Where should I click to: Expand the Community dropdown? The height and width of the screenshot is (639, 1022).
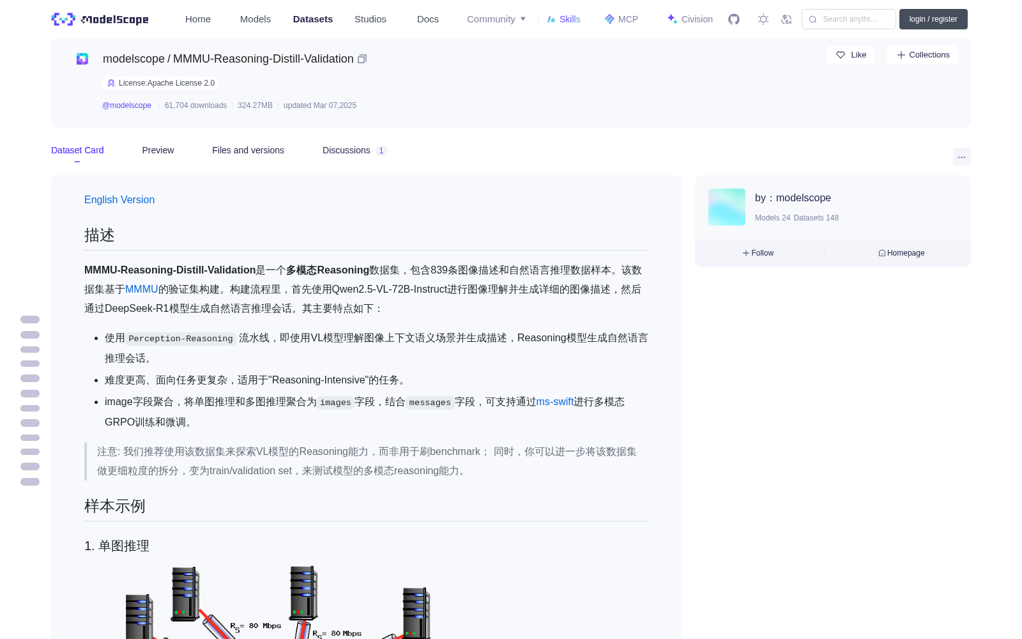tap(496, 19)
